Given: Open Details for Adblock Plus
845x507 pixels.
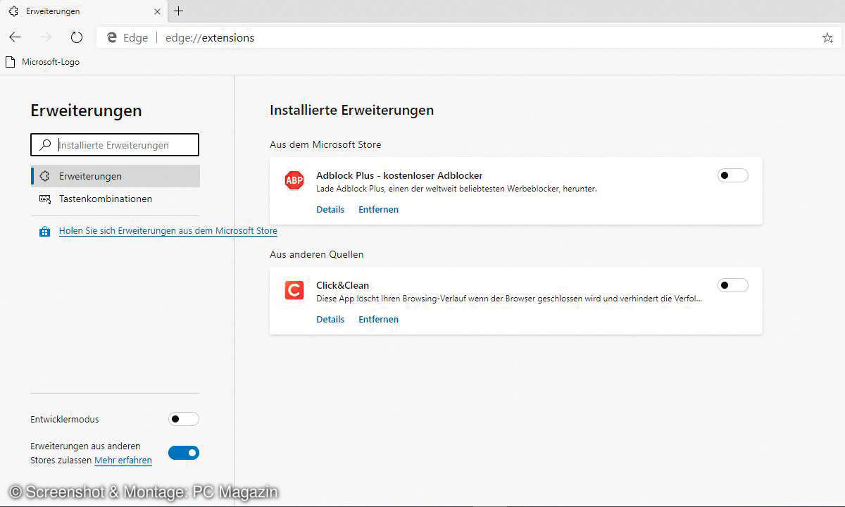Looking at the screenshot, I should [330, 209].
